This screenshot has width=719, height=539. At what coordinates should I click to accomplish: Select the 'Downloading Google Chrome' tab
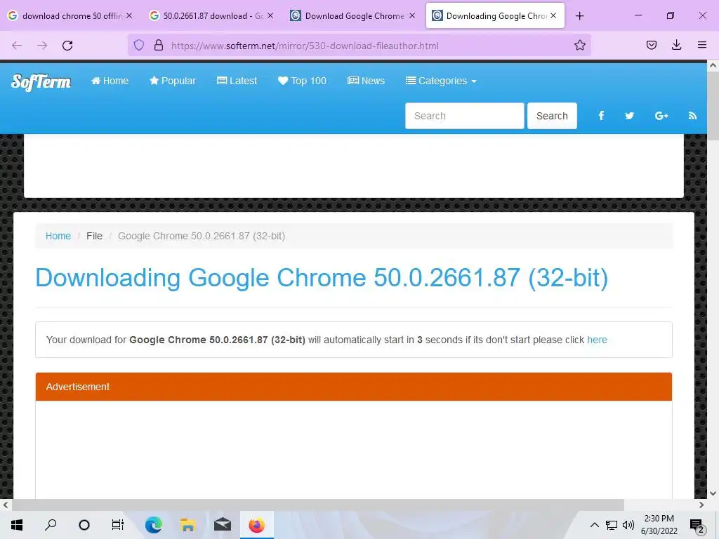tap(495, 15)
